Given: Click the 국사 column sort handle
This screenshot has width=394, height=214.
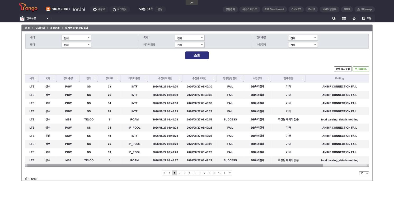Looking at the screenshot, I should click(x=54, y=79).
